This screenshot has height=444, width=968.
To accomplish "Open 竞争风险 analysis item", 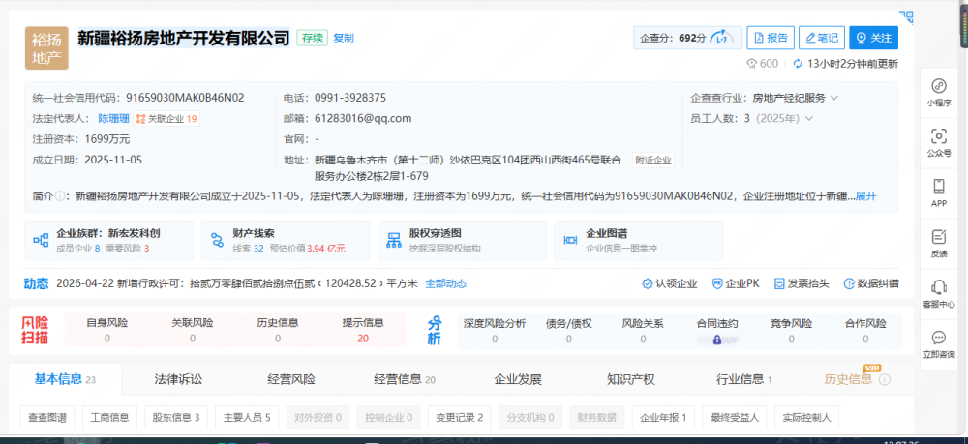I will point(792,331).
